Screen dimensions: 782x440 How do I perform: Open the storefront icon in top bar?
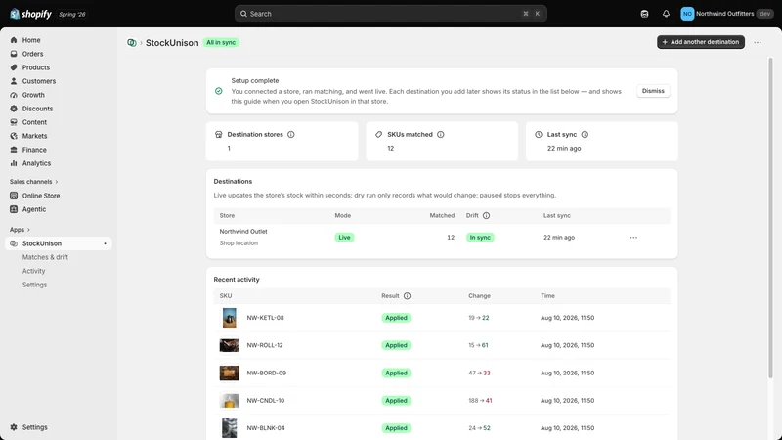click(x=644, y=14)
